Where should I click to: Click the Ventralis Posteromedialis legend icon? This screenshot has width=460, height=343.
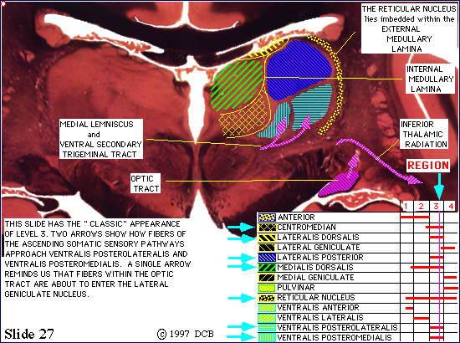267,337
